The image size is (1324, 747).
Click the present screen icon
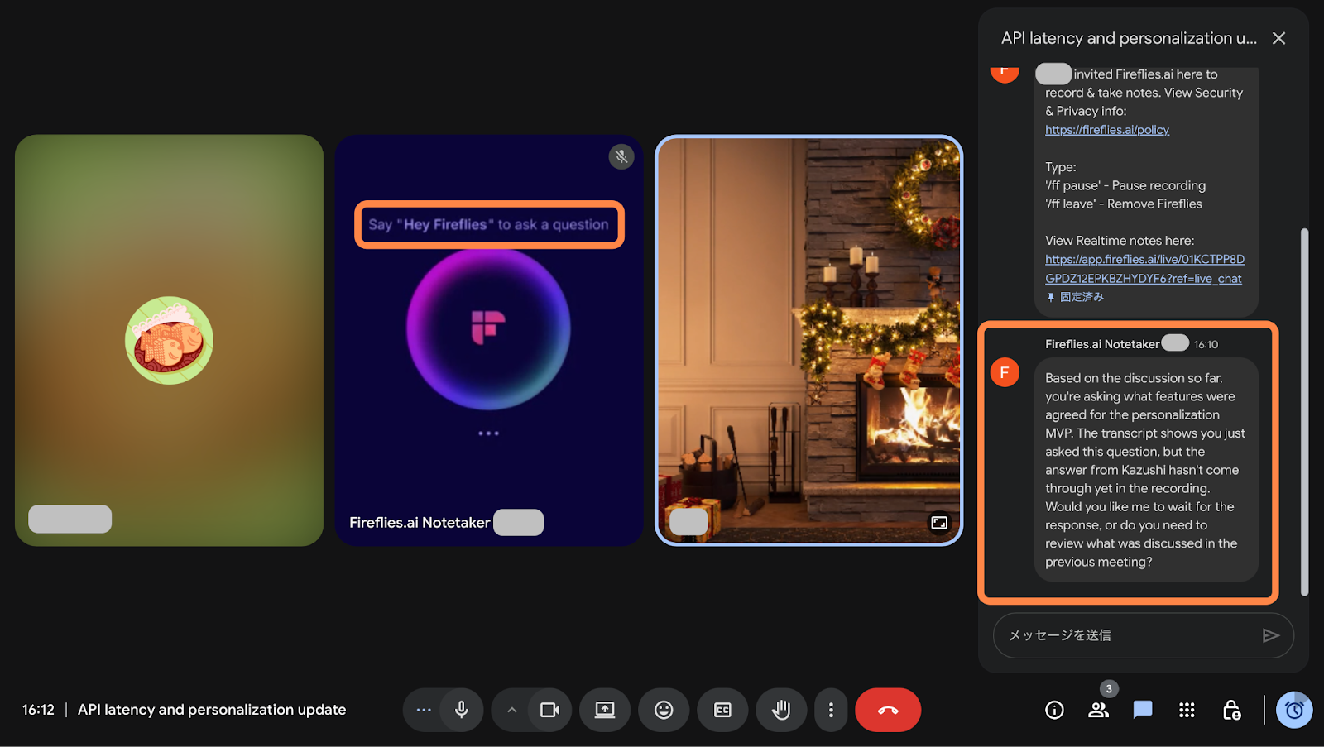(x=605, y=710)
